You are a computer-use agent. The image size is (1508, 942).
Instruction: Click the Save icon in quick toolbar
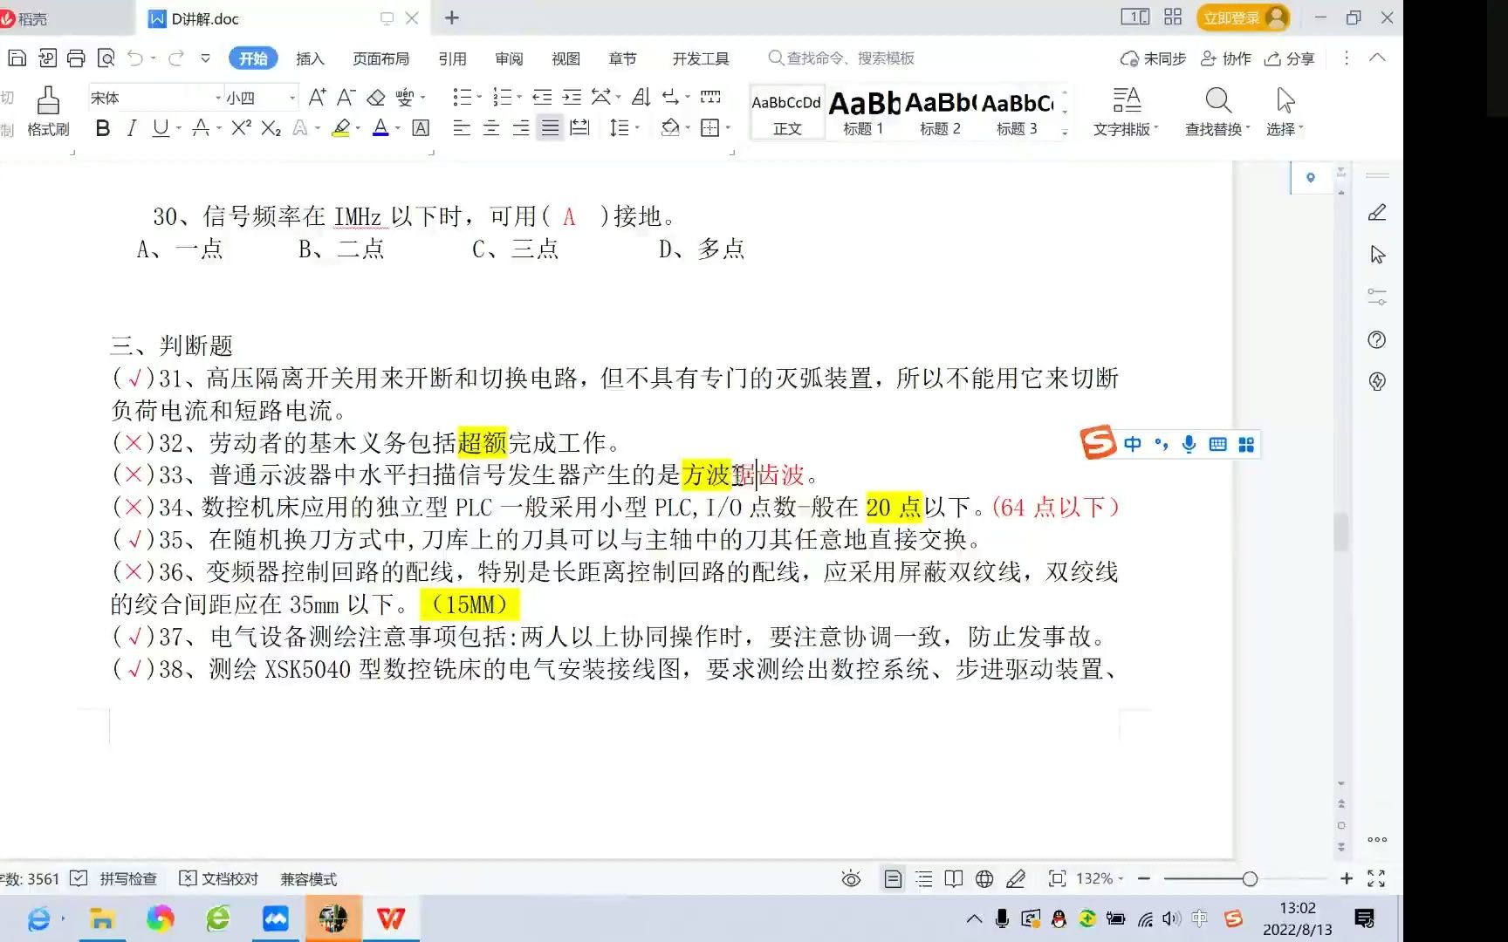pyautogui.click(x=17, y=58)
